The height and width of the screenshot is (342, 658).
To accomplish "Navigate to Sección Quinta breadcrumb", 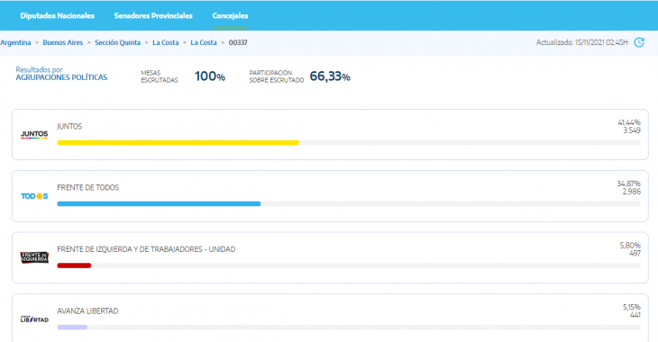I will [117, 43].
